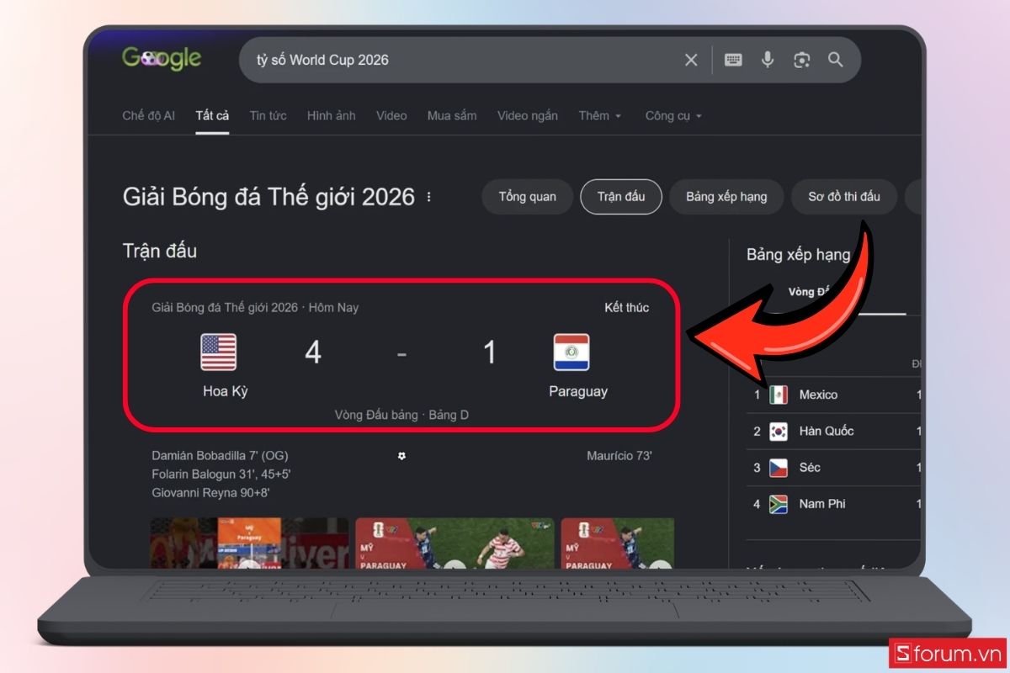
Task: Open the Tin tức tab
Action: (268, 116)
